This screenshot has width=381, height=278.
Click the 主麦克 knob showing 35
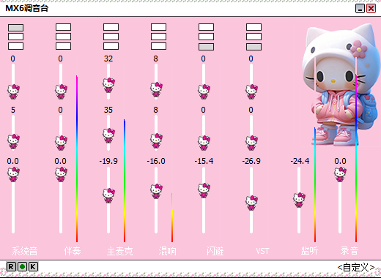[x=108, y=135]
